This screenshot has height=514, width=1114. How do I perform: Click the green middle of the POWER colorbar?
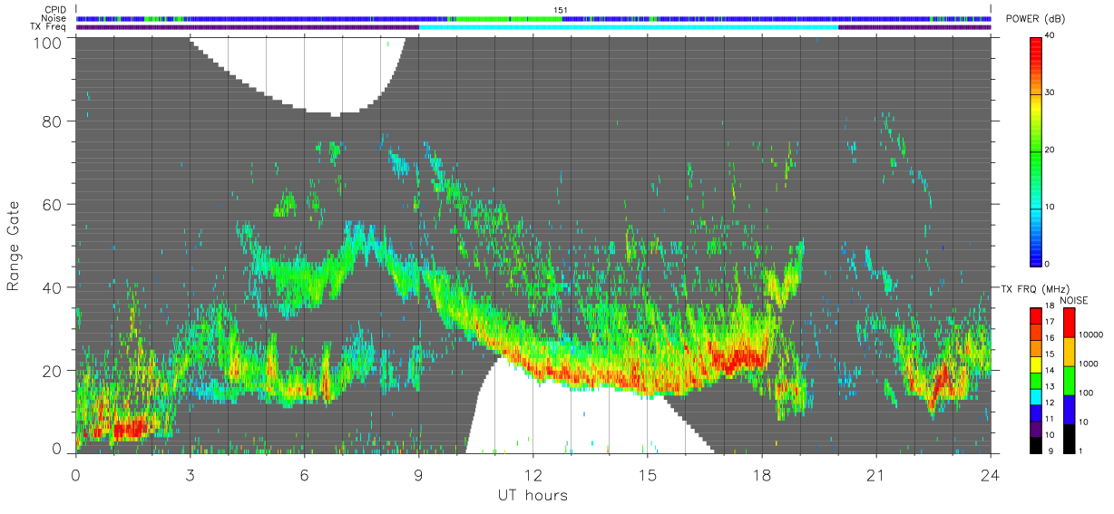1037,150
